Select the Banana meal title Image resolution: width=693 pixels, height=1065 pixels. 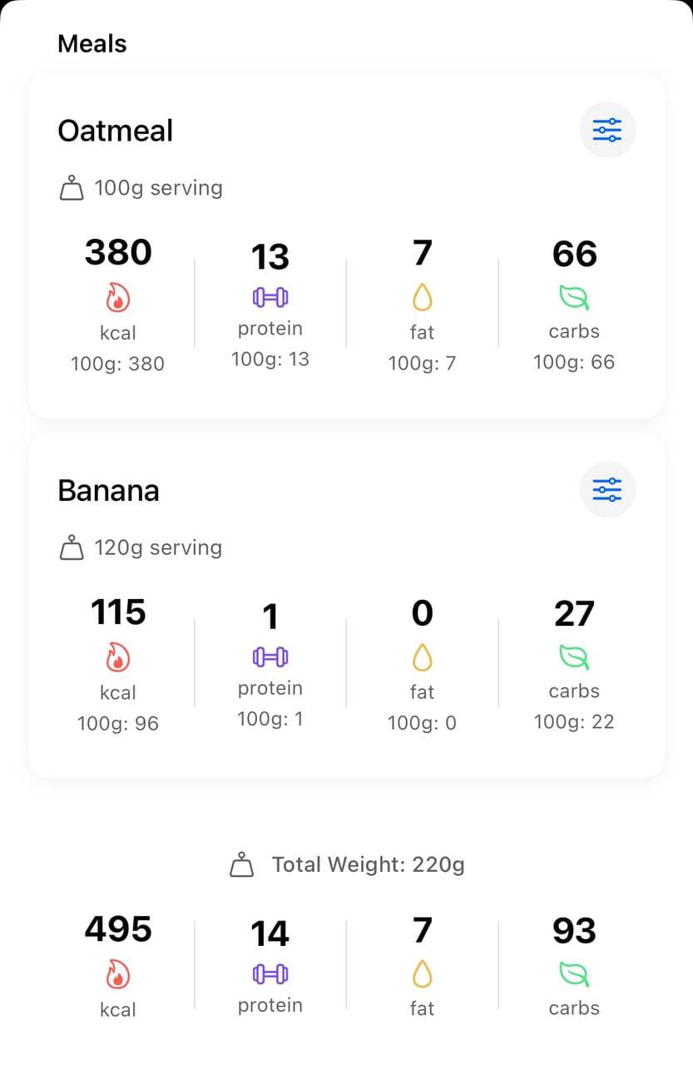point(108,490)
